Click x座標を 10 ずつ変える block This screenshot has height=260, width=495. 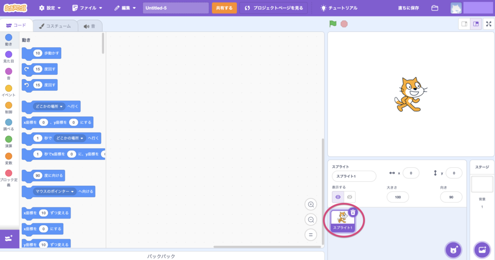(46, 213)
